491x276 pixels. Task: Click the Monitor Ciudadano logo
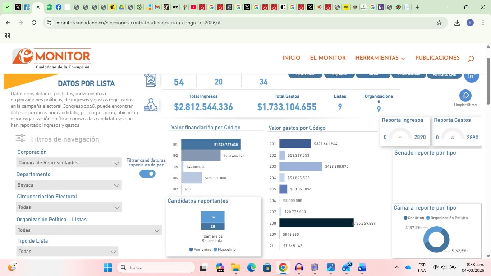tap(51, 58)
